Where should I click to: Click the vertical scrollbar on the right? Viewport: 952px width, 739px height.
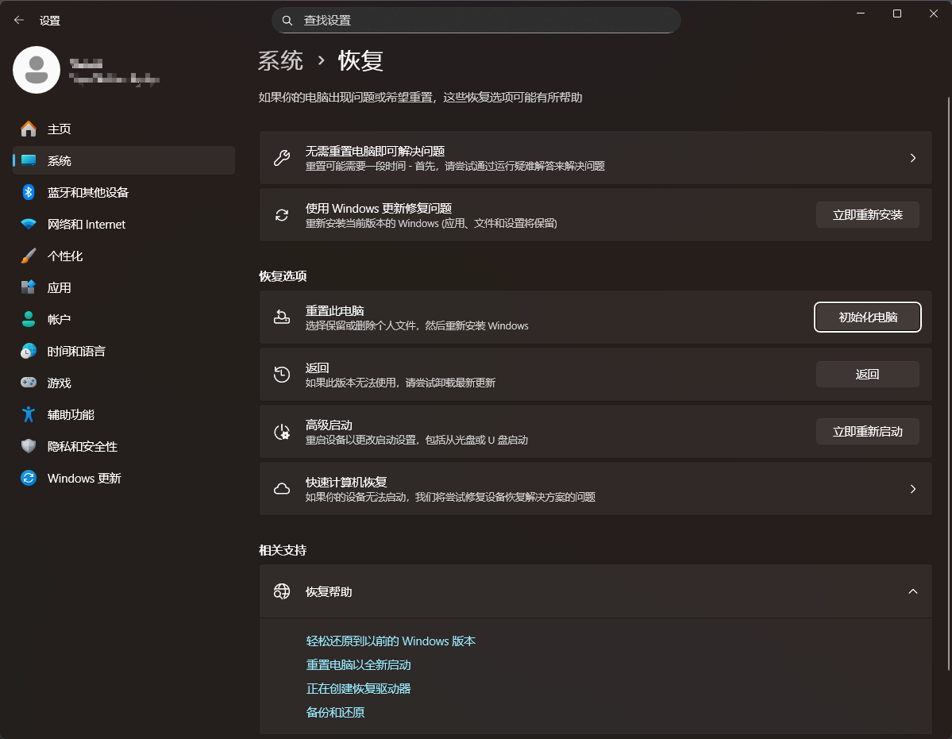pyautogui.click(x=948, y=383)
